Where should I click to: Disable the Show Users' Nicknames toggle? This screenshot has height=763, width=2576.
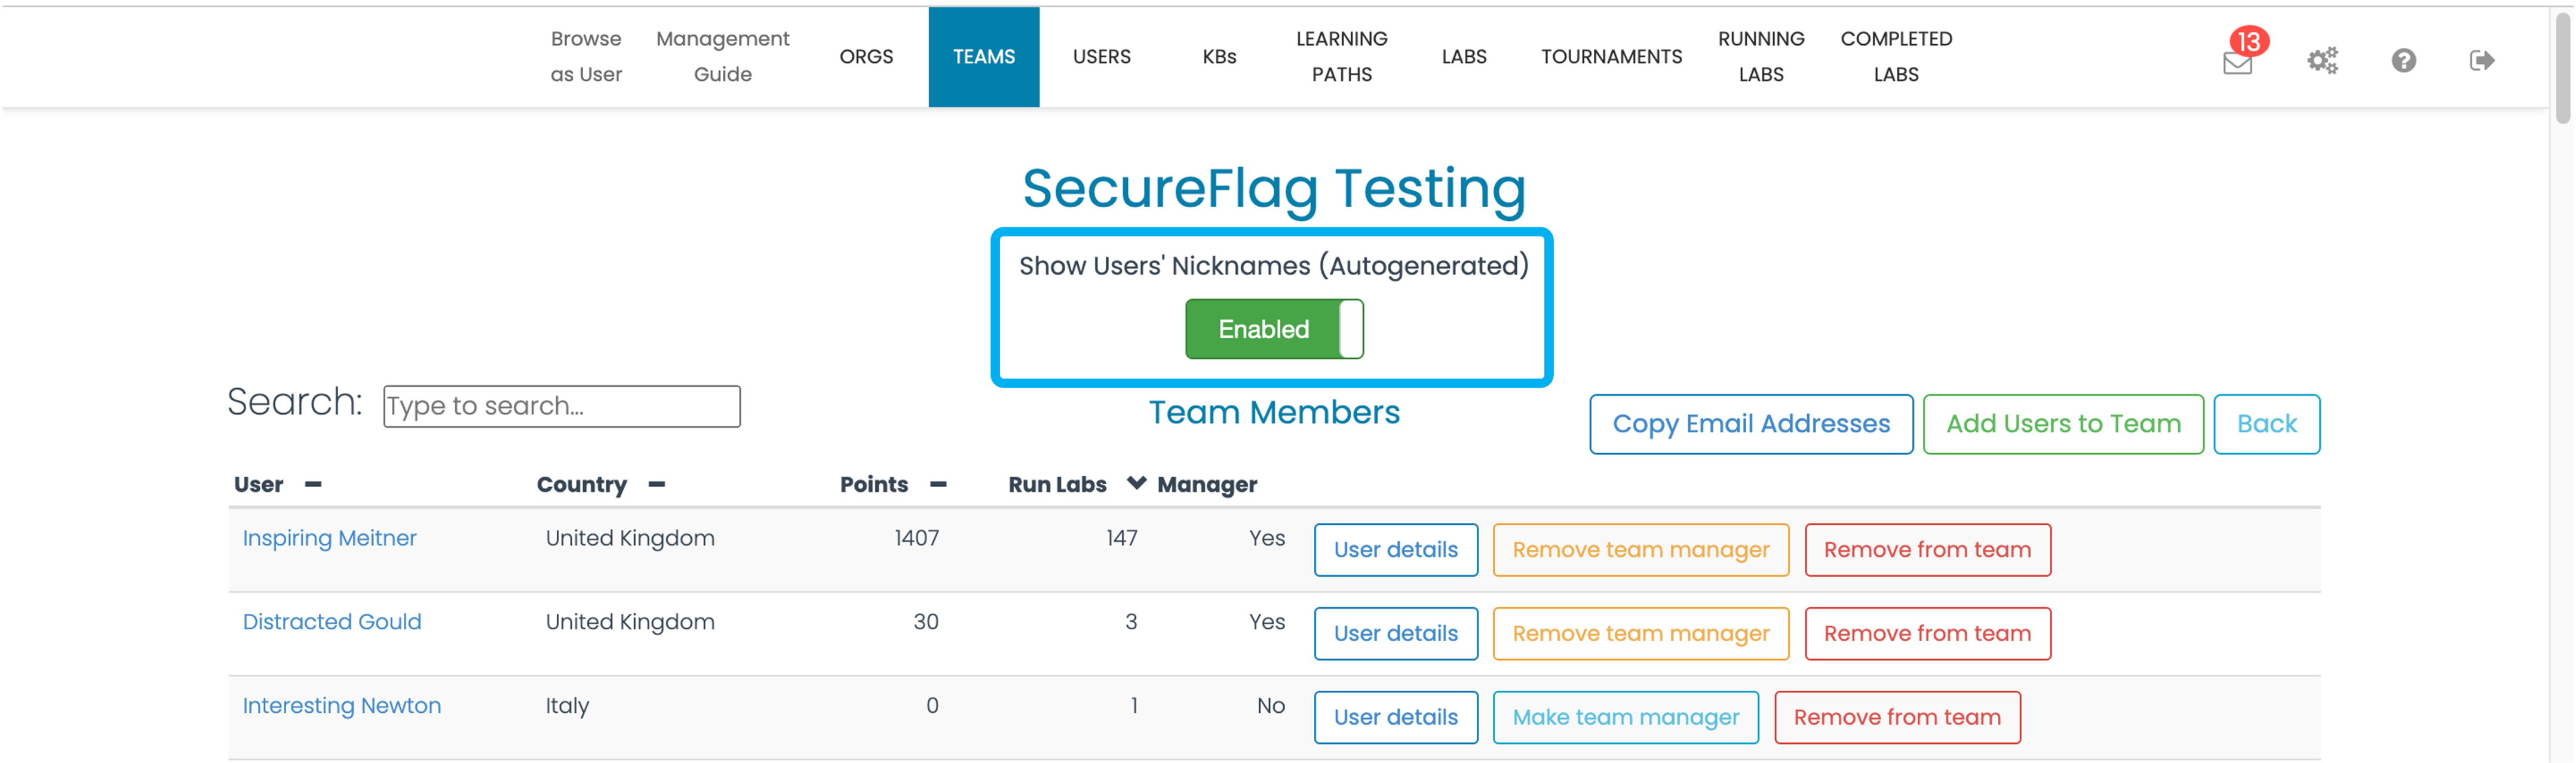click(1274, 329)
